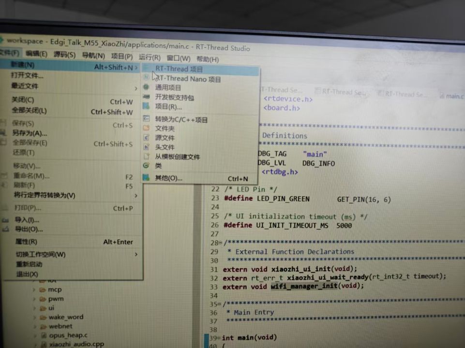Click the 源文件 c-file icon
Screen dimensions: 465x348
(x=146, y=137)
